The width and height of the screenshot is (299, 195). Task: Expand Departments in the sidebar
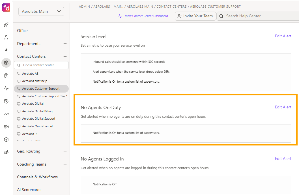tap(29, 44)
